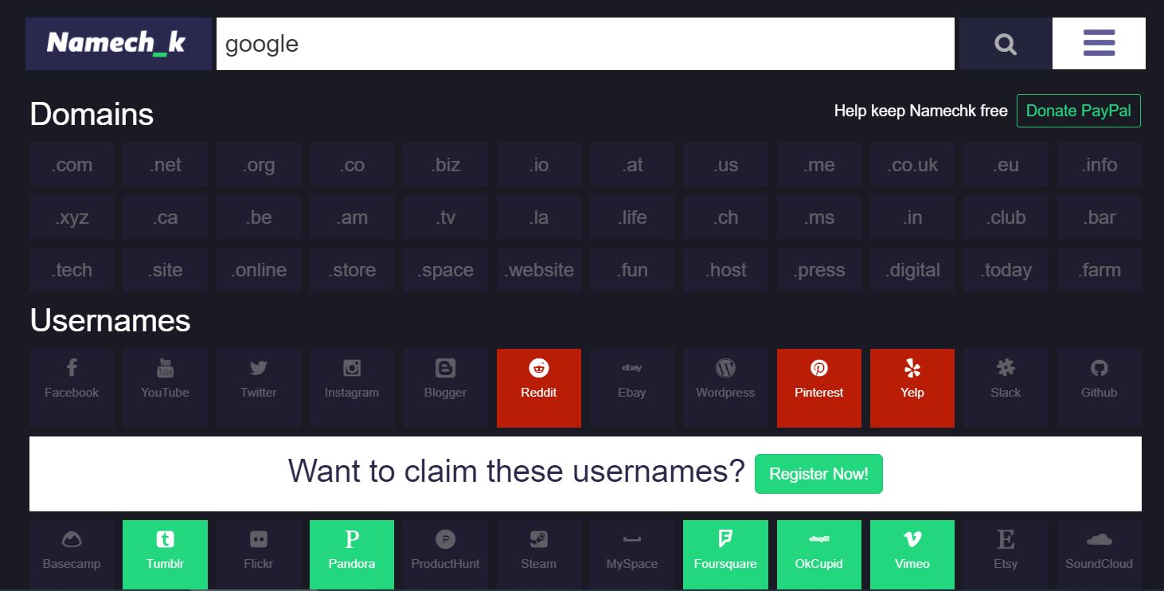Select the Twitter username tile
The width and height of the screenshot is (1164, 591).
[259, 388]
